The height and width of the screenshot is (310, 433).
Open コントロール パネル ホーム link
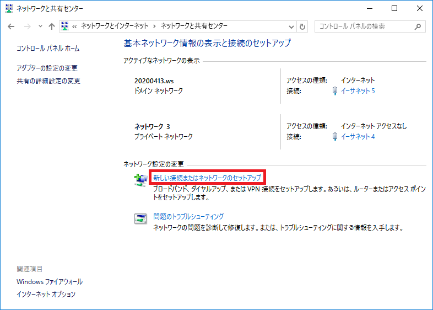pos(48,49)
